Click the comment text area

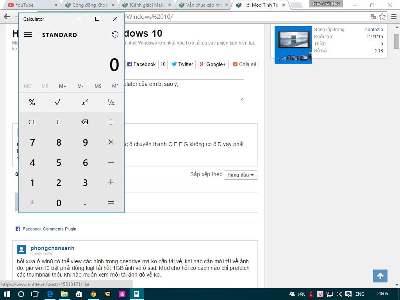[x=184, y=90]
